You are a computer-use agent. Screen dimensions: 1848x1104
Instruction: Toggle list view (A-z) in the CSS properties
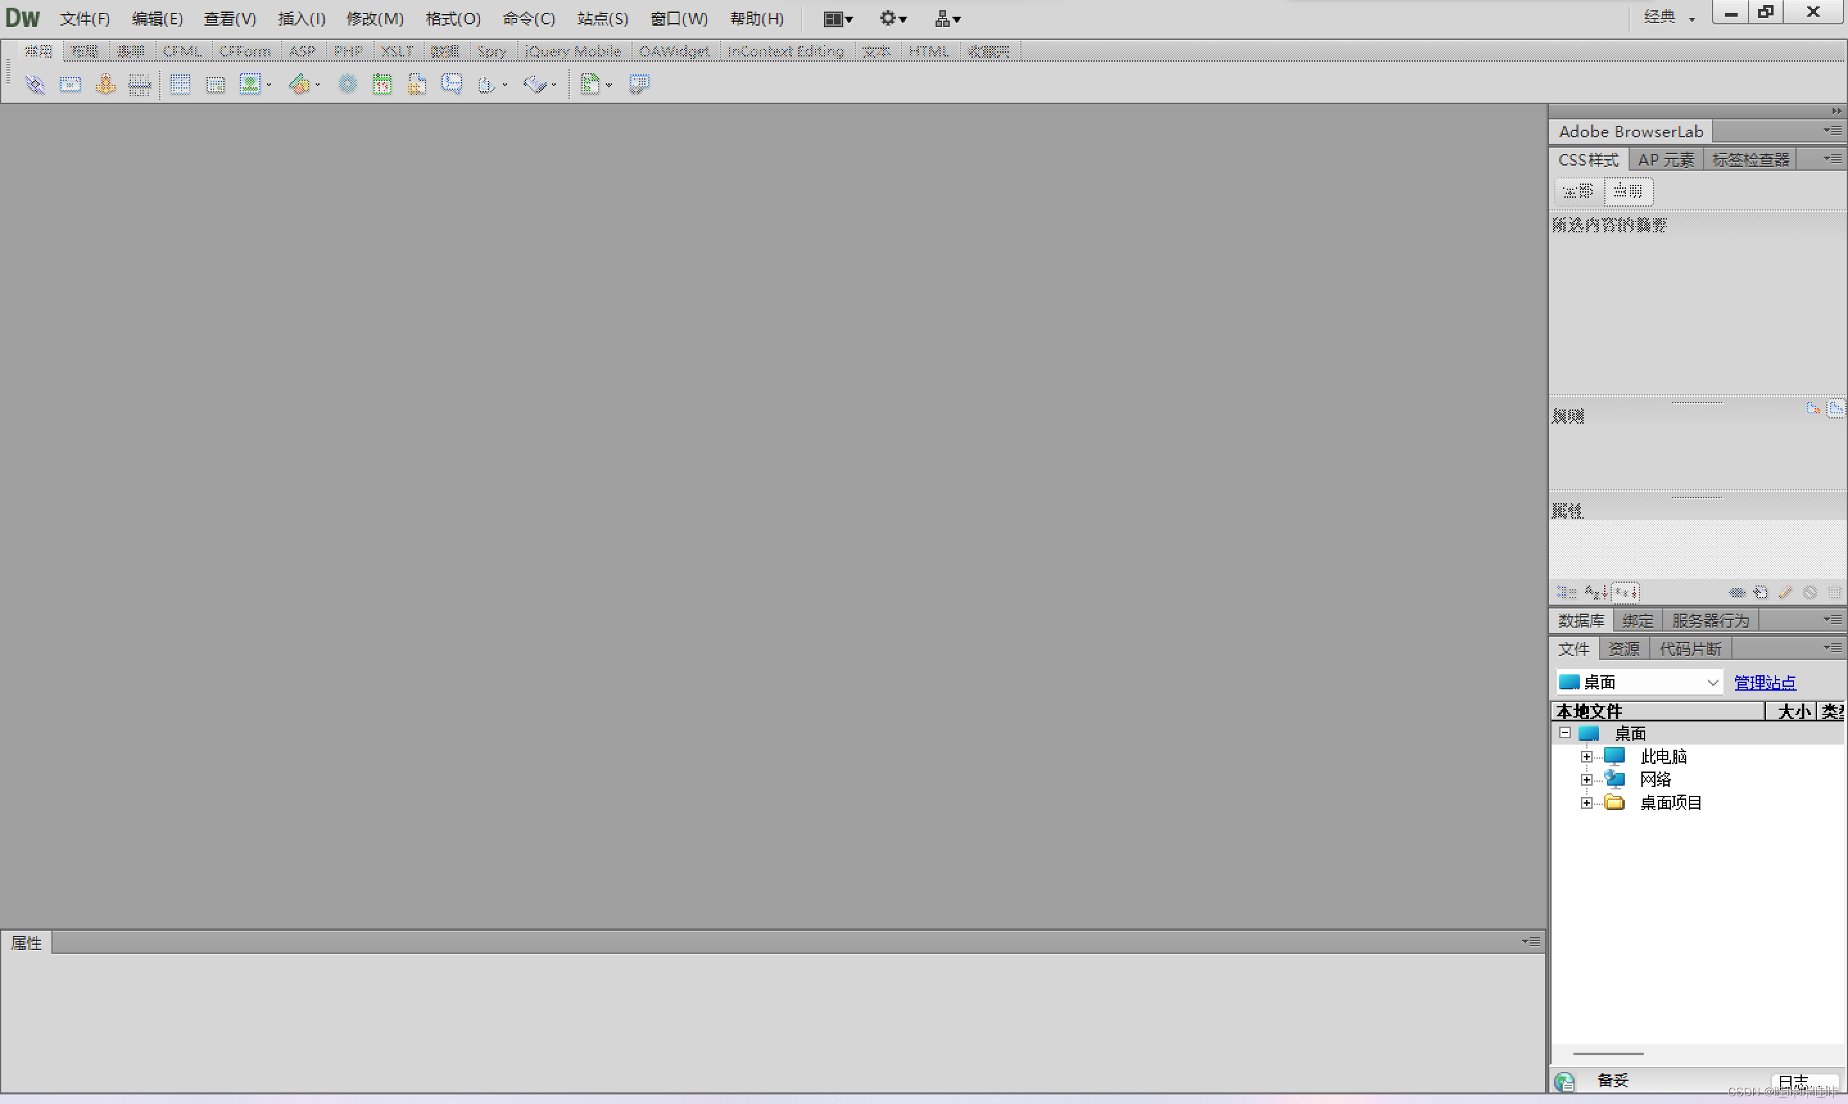click(1595, 592)
